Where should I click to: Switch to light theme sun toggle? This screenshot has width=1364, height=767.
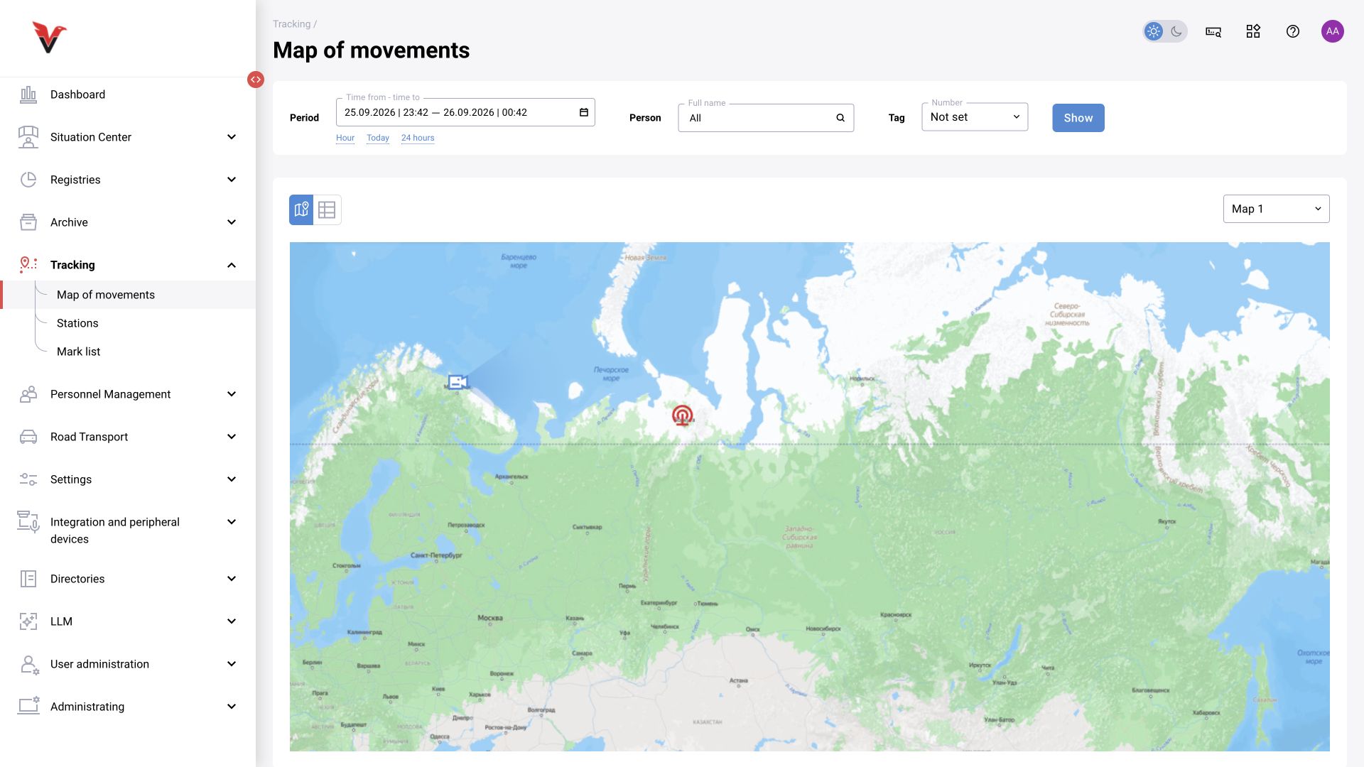pyautogui.click(x=1154, y=31)
